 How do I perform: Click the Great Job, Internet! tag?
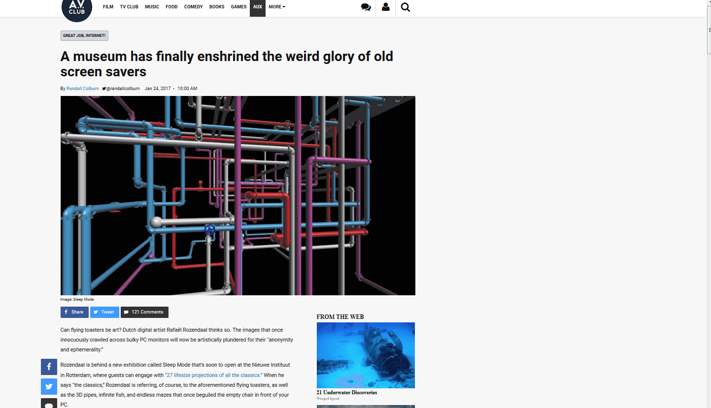tap(84, 35)
